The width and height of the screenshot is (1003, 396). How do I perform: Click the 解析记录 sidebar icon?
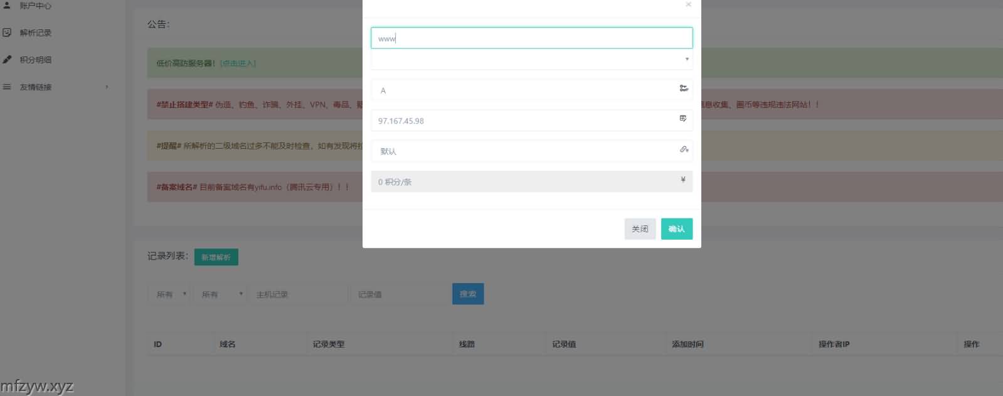pyautogui.click(x=7, y=33)
